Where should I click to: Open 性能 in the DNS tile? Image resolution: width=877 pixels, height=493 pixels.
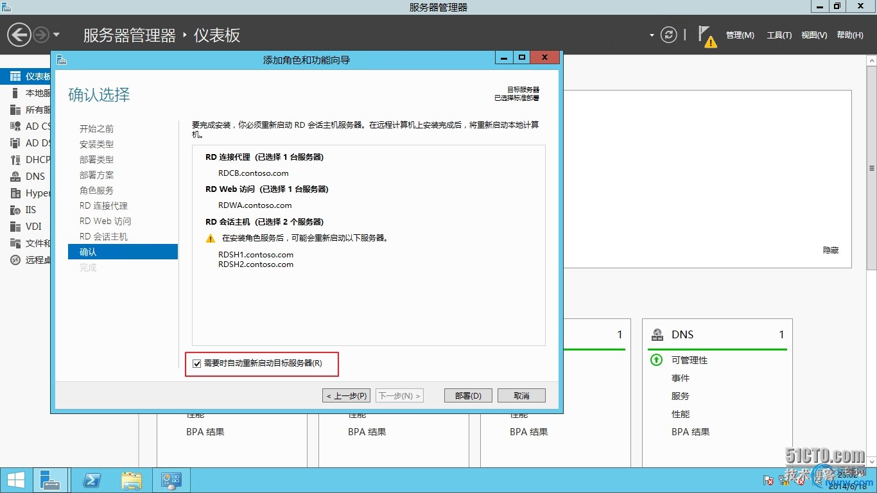coord(681,414)
